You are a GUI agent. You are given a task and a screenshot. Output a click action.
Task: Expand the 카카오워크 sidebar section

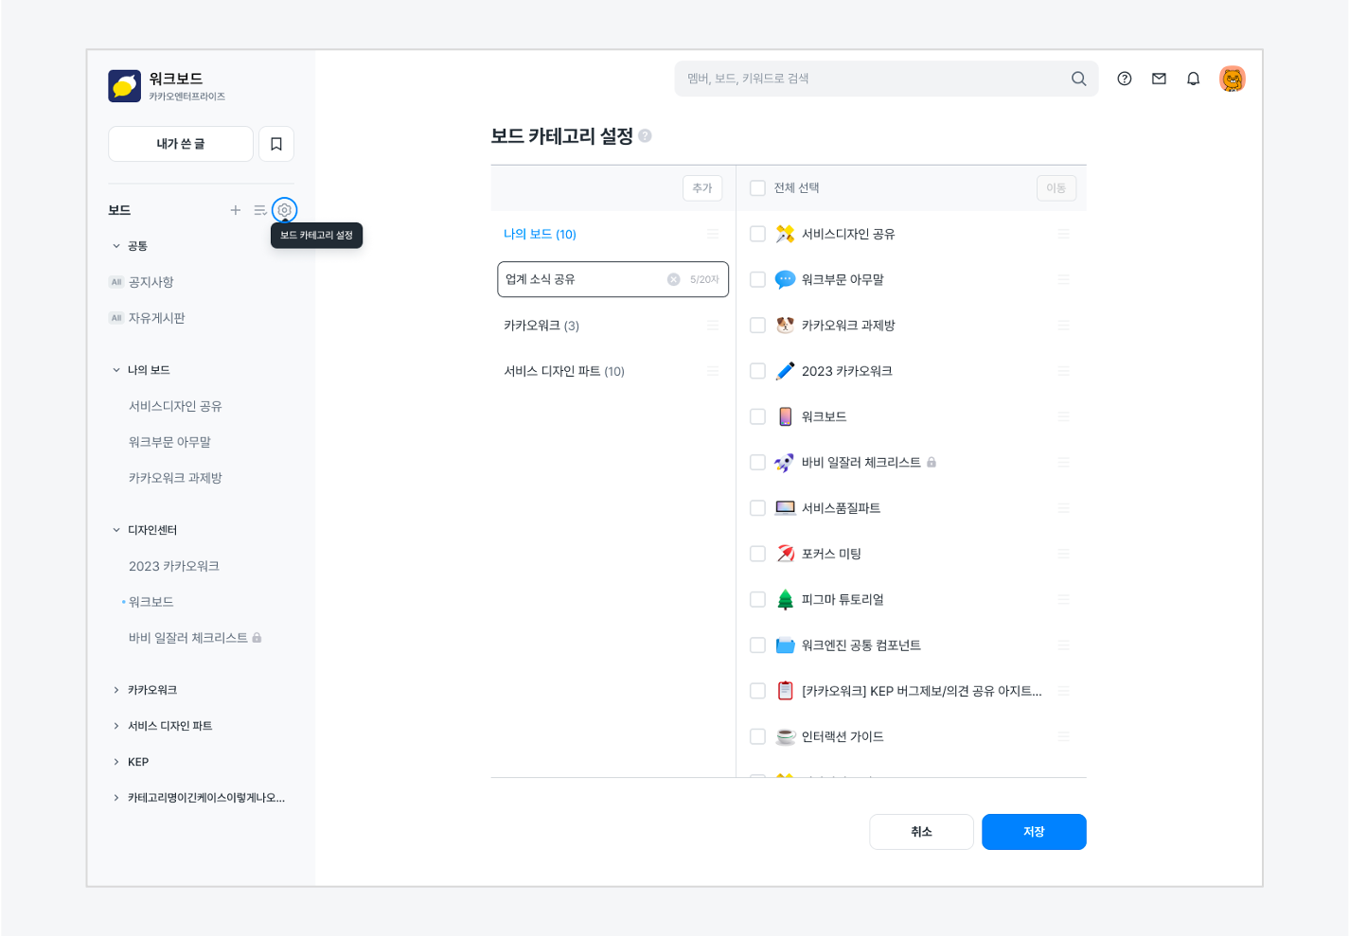tap(116, 690)
